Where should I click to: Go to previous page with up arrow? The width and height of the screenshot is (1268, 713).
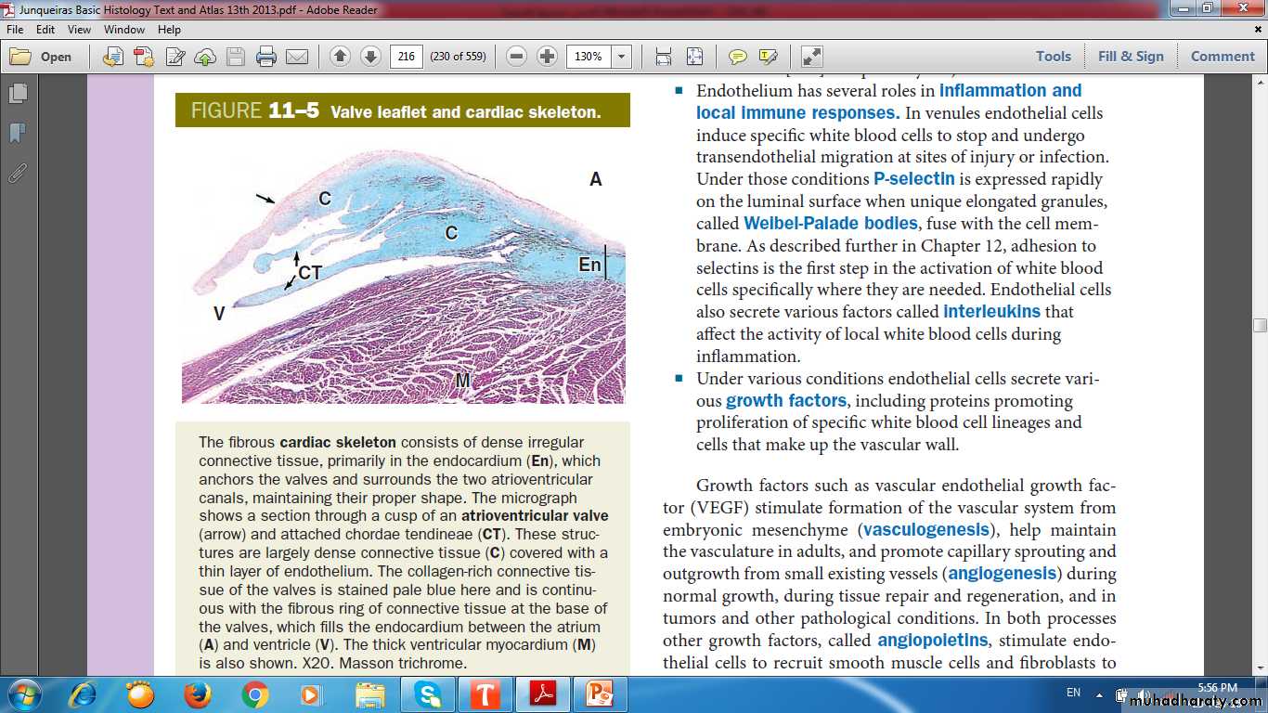[x=340, y=57]
